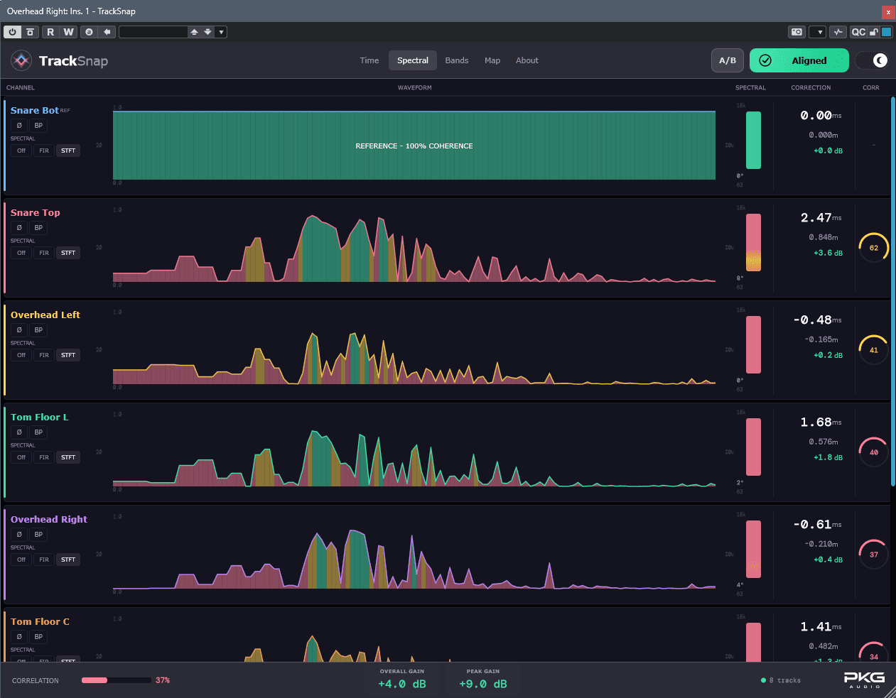Click the green Aligned button

799,60
